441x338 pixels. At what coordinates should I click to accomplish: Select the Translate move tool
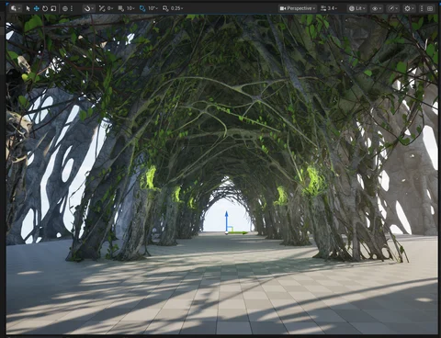pyautogui.click(x=37, y=8)
